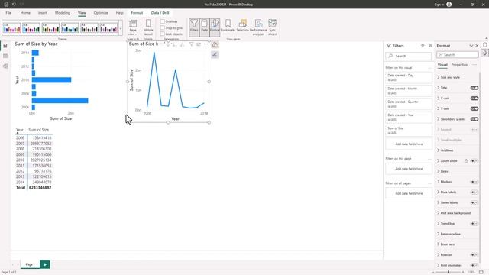Enable the Gridlines checkbox

[x=163, y=21]
